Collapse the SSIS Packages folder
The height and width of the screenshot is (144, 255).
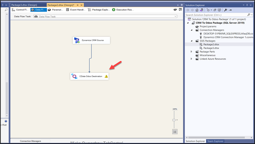[x=192, y=41]
